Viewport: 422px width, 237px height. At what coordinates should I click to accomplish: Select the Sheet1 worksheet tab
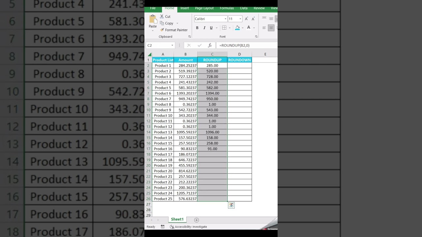[x=177, y=219]
